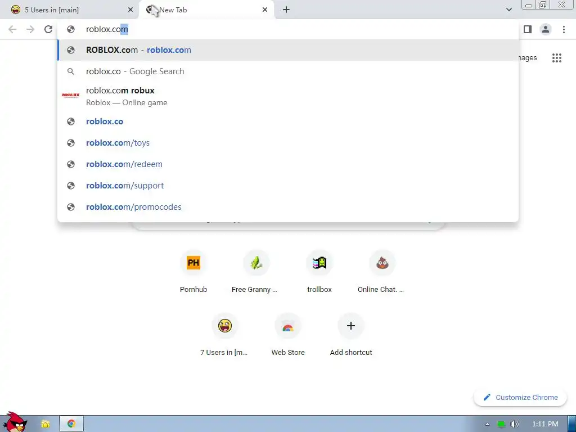
Task: Select the roblox.com/support suggestion
Action: point(288,186)
